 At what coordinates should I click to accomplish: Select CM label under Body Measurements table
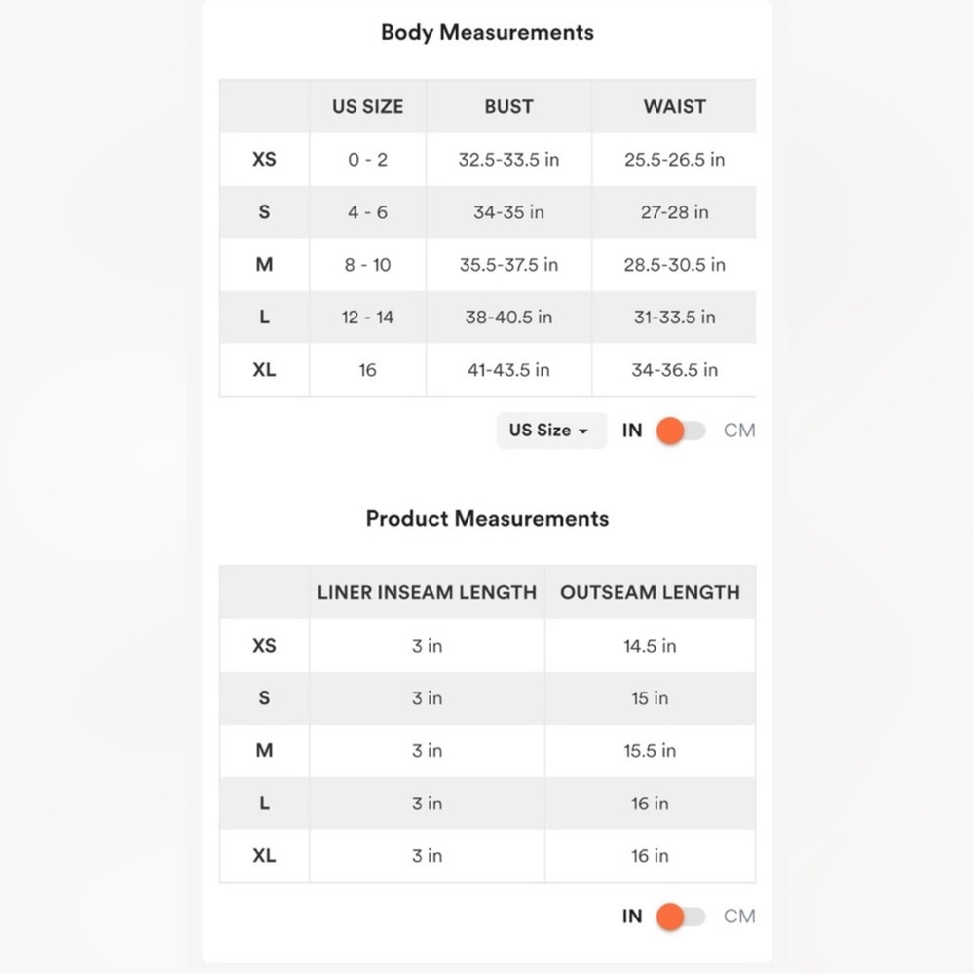coord(739,430)
